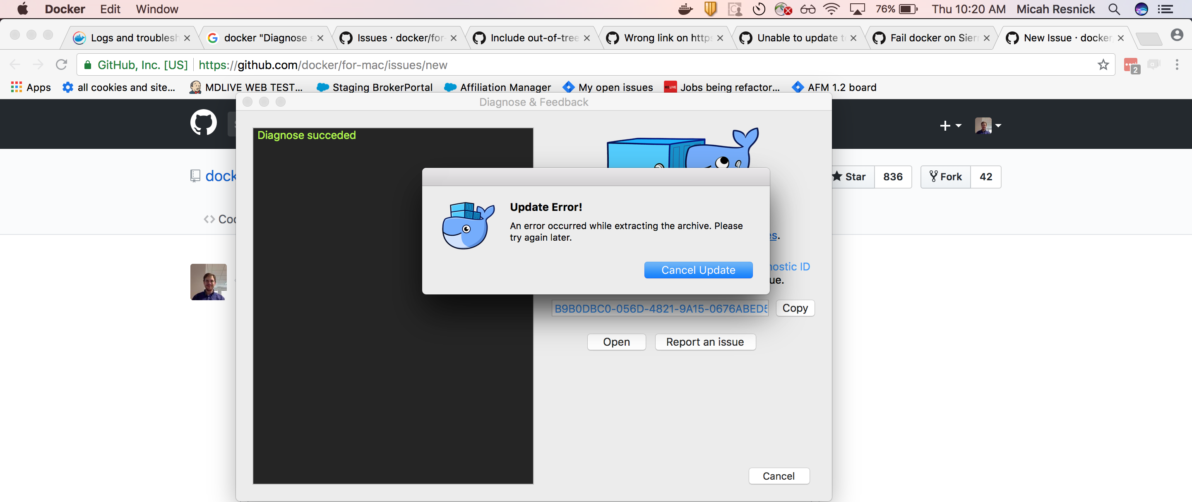Copy the diagnostic ID

tap(795, 308)
